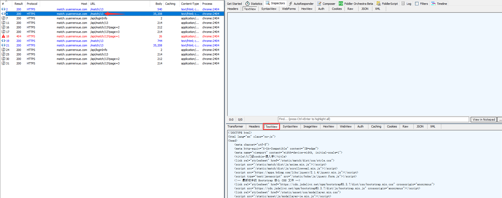
Task: Switch request inspector to Headers tab
Action: (x=233, y=9)
